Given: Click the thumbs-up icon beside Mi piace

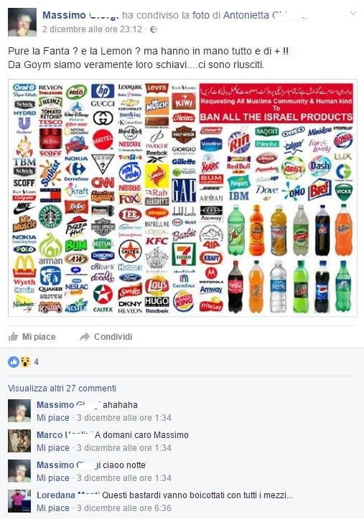Looking at the screenshot, I should (x=13, y=337).
